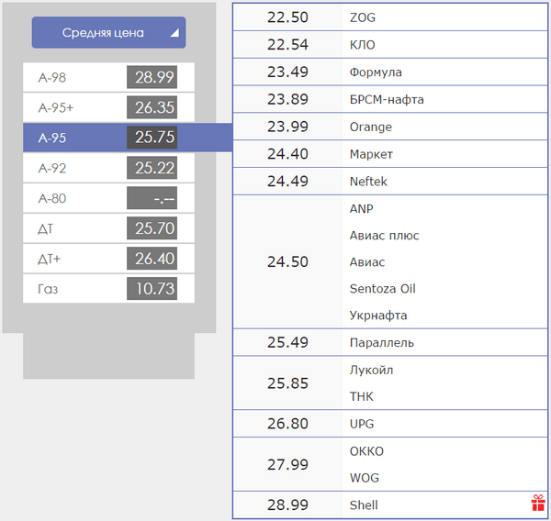551x521 pixels.
Task: Select the highlighted A-95 fuel row
Action: pos(108,139)
